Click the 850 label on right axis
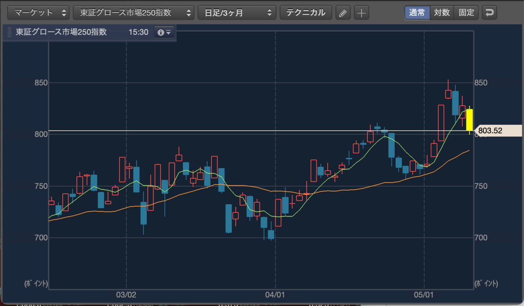 pyautogui.click(x=482, y=83)
